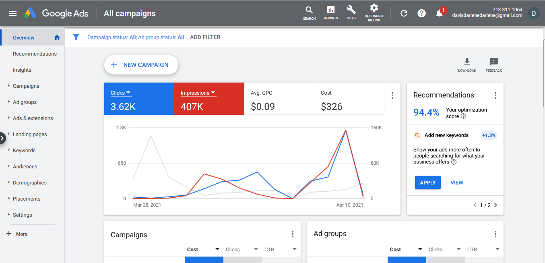Open the Impressions metric dropdown
Viewport: 545px width, 263px height.
pos(198,93)
